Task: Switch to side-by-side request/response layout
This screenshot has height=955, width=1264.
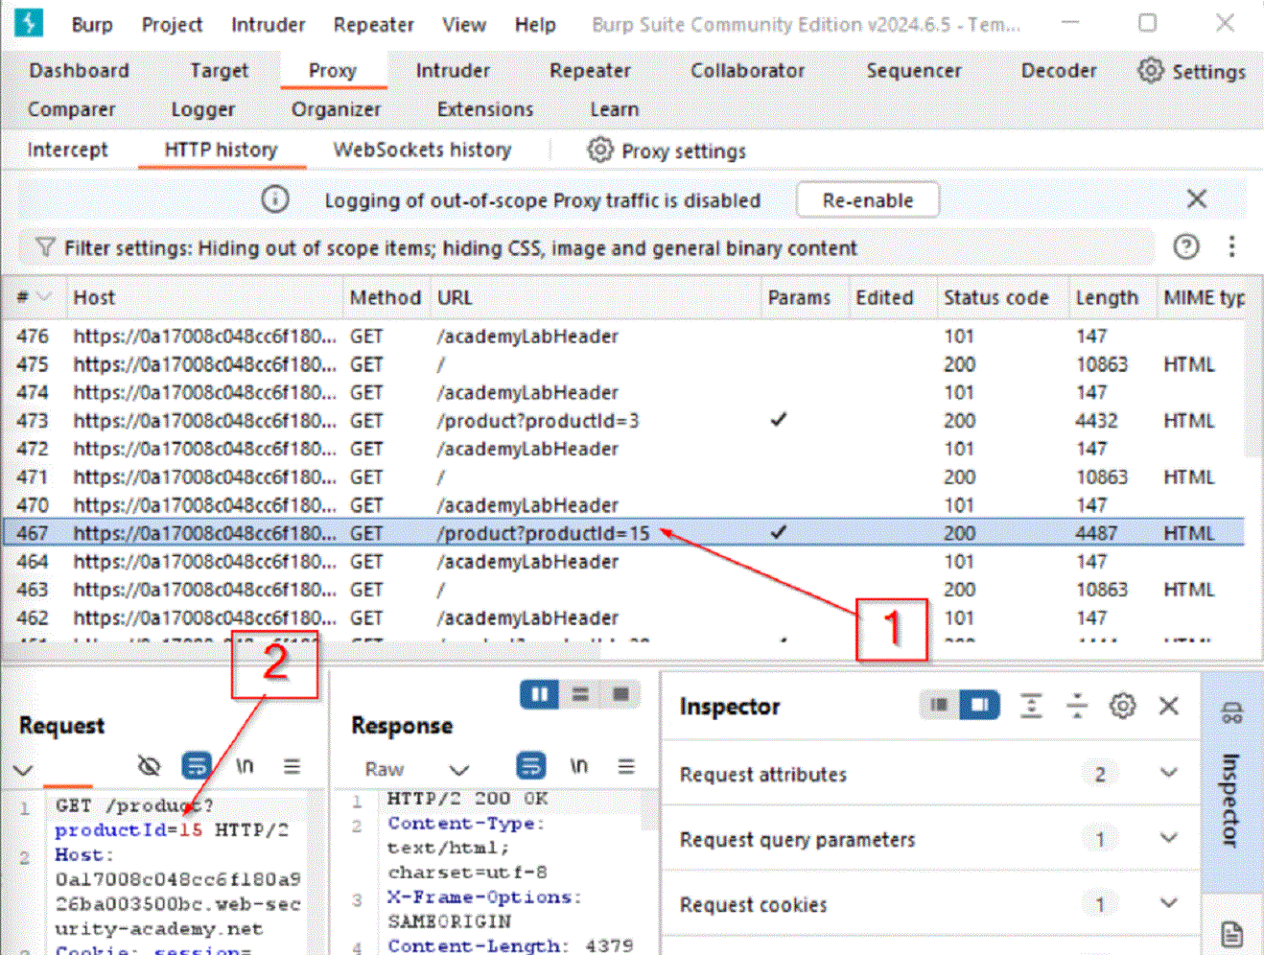Action: point(539,694)
